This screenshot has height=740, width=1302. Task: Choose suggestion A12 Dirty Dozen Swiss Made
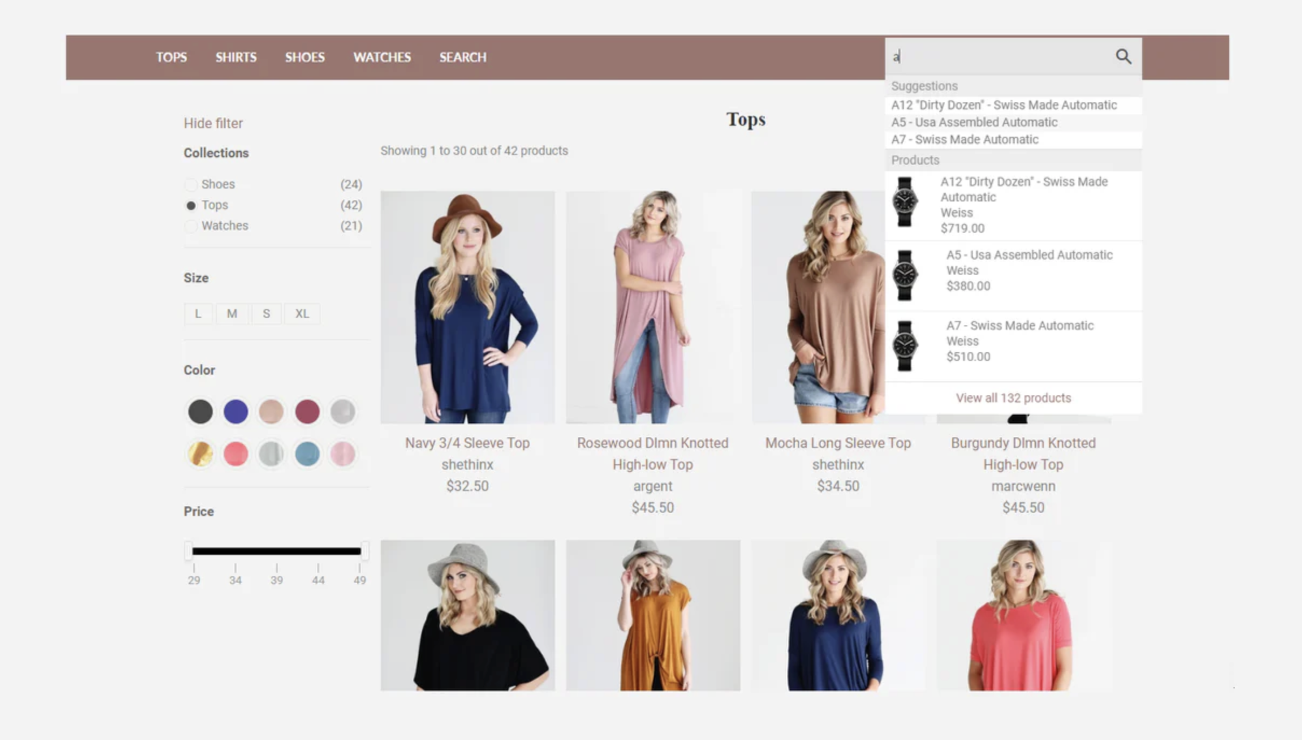[1003, 105]
